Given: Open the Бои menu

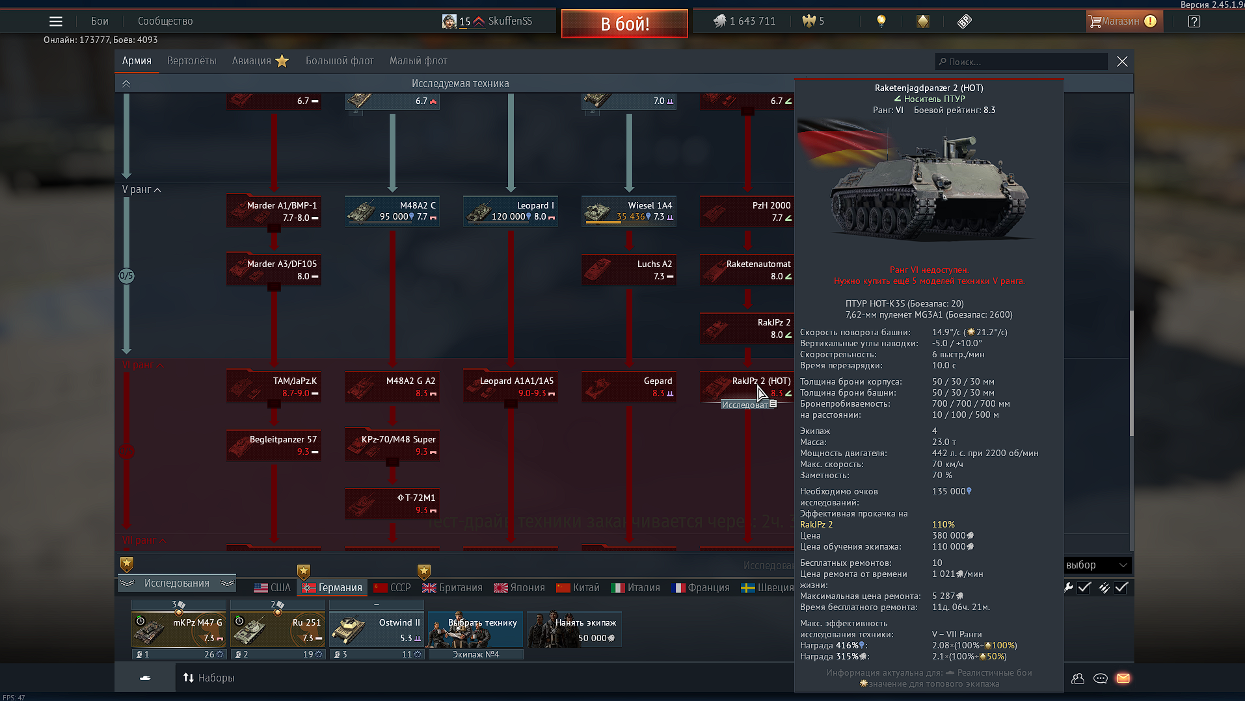Looking at the screenshot, I should [100, 21].
